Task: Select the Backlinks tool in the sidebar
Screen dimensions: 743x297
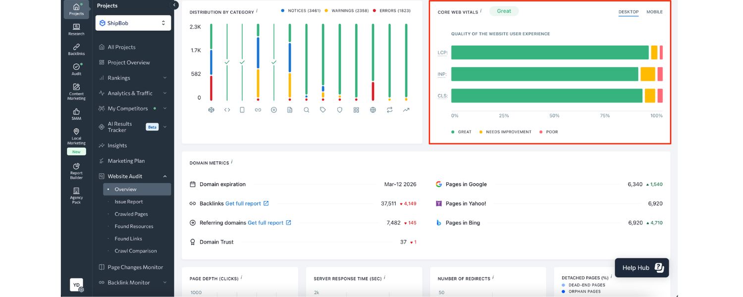Action: 76,48
